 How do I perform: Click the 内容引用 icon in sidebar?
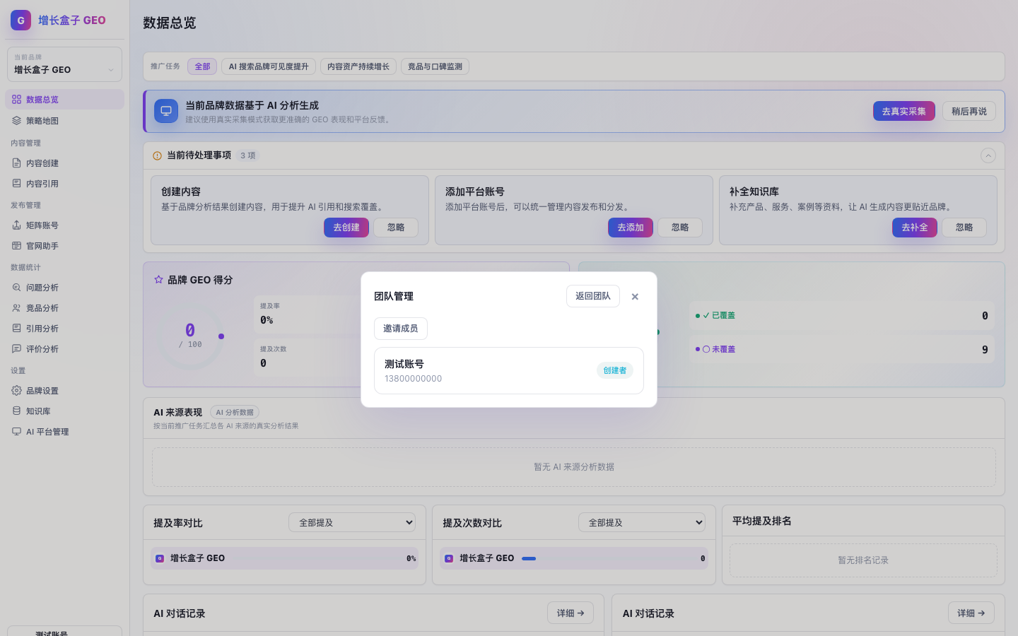16,184
